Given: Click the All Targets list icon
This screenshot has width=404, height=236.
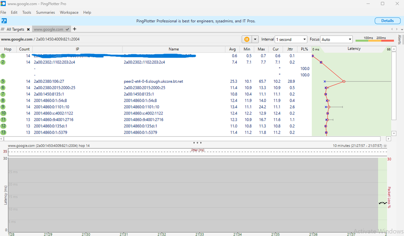Looking at the screenshot, I should coord(3,29).
